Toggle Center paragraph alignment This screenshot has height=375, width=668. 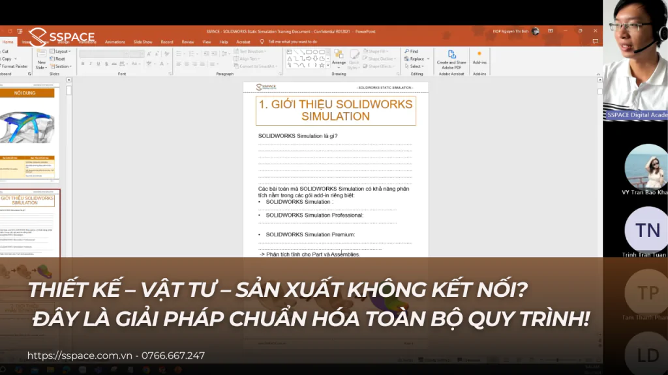click(x=187, y=64)
